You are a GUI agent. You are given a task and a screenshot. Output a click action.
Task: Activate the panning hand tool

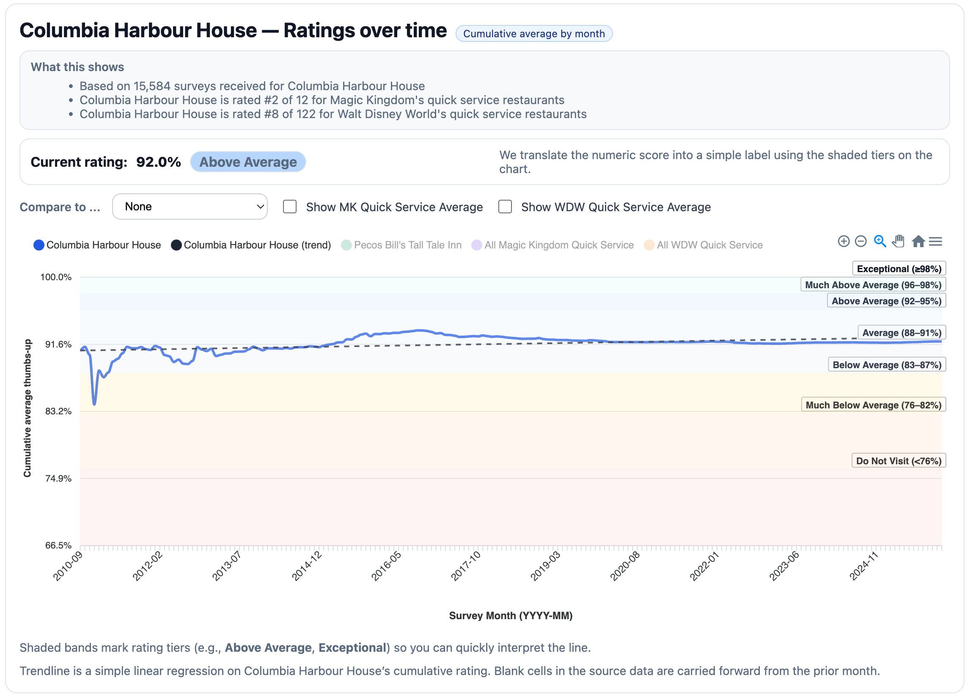pos(898,241)
